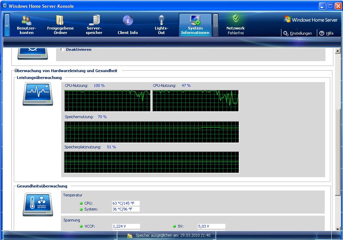
Task: Click System temperature value 36 °C/96 °F
Action: pyautogui.click(x=126, y=209)
